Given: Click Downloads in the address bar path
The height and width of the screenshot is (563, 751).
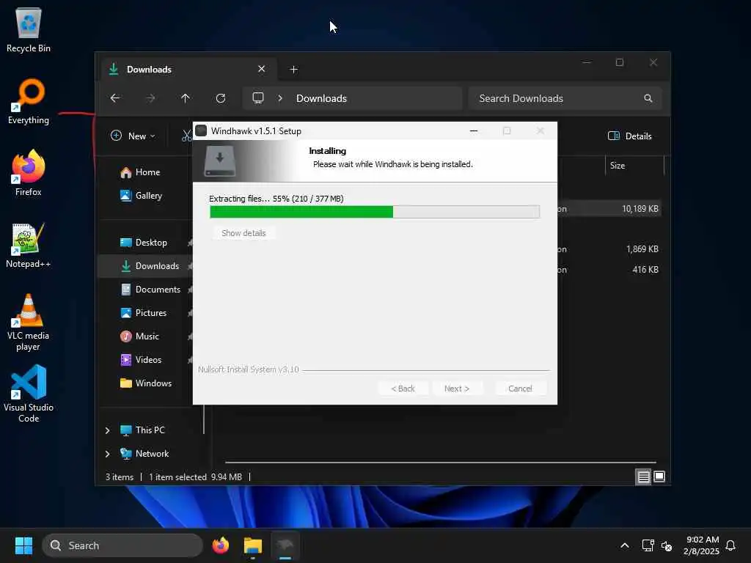Looking at the screenshot, I should [321, 98].
